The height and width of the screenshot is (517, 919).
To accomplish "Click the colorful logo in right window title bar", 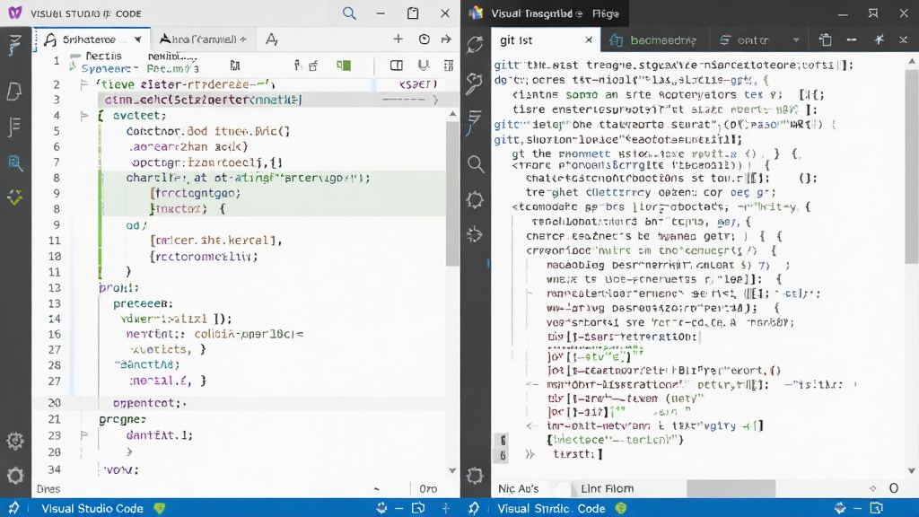I will pyautogui.click(x=476, y=13).
